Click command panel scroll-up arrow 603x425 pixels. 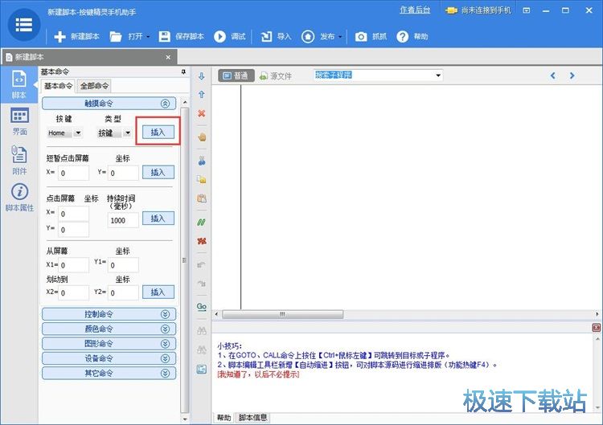(x=185, y=102)
